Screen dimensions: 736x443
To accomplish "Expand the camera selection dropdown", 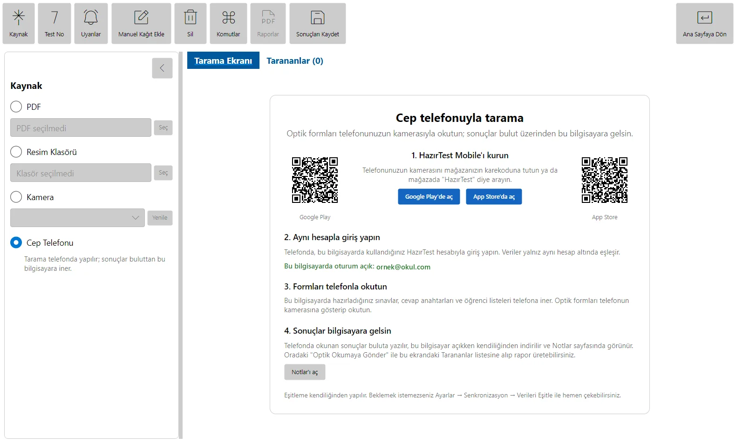I will [77, 218].
